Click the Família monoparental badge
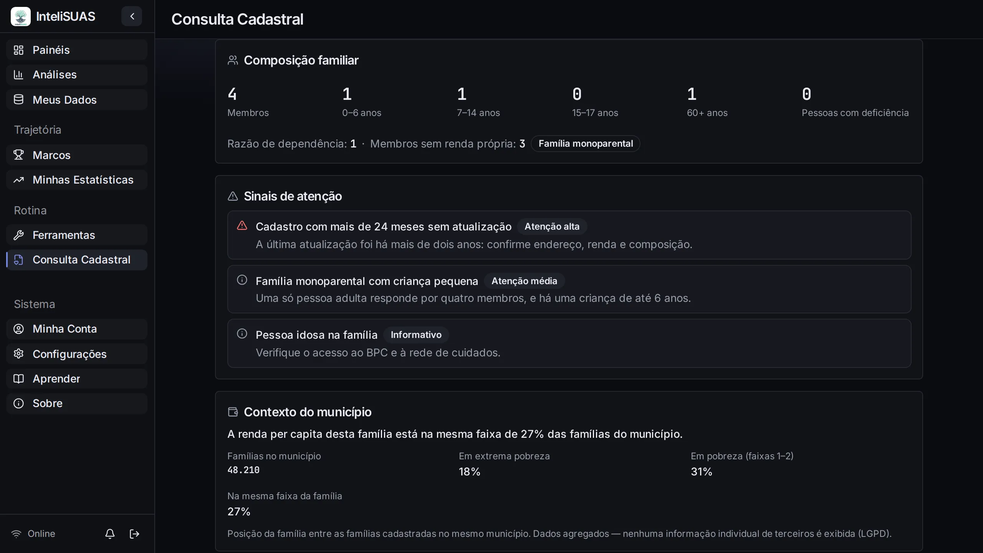 tap(586, 144)
